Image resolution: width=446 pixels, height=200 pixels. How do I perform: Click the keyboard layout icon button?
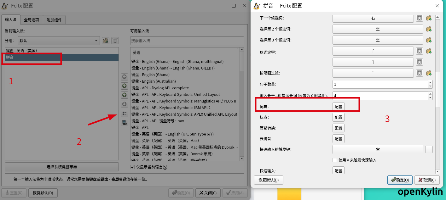[125, 122]
